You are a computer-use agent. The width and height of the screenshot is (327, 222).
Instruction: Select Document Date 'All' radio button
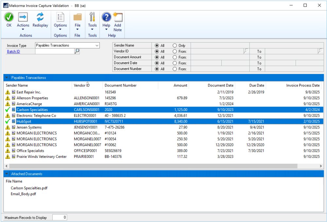coord(157,63)
